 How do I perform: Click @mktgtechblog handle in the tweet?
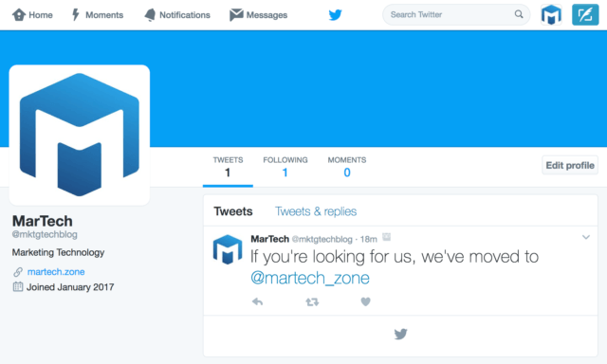pos(322,239)
